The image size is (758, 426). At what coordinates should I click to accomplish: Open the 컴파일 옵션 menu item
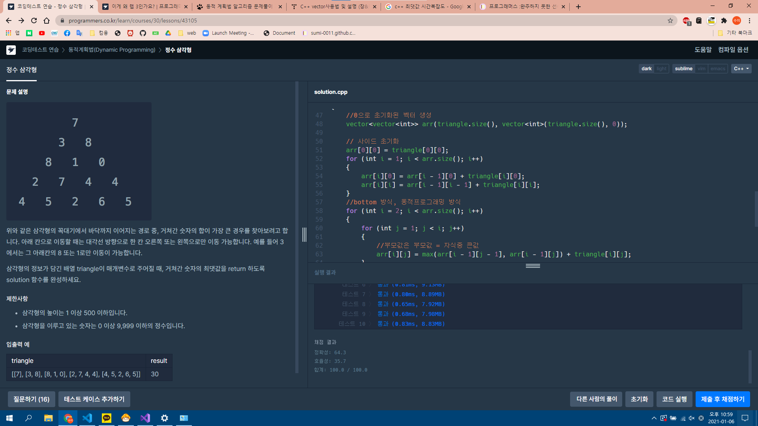pos(733,50)
